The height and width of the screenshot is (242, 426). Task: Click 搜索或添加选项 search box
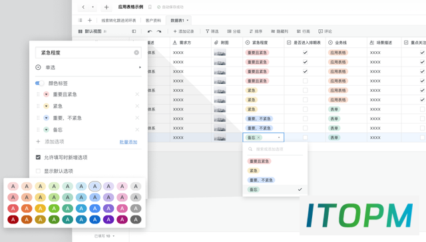pos(275,149)
